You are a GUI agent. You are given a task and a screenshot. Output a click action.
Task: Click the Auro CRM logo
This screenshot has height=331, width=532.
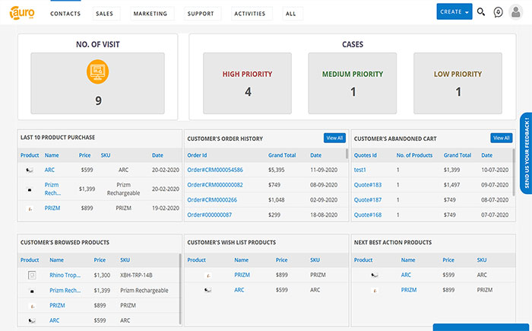point(22,13)
